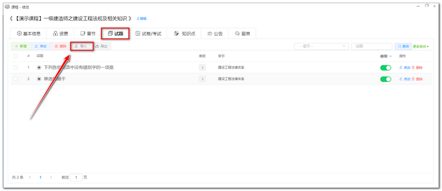This screenshot has height=191, width=442.
Task: Minimize the 课程 - 修改 window
Action: click(x=418, y=6)
